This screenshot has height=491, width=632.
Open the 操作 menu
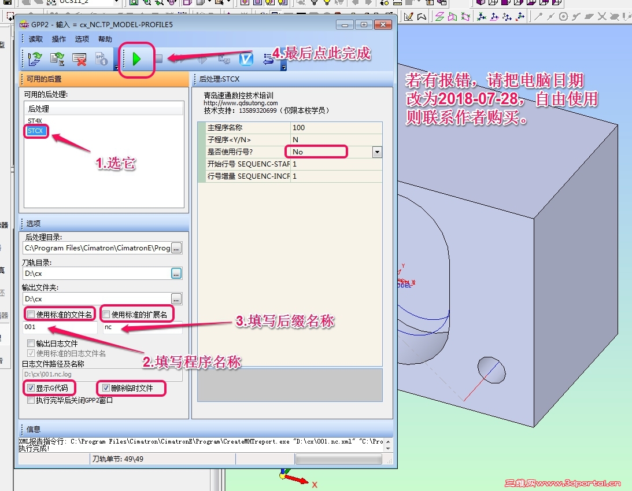(x=59, y=39)
